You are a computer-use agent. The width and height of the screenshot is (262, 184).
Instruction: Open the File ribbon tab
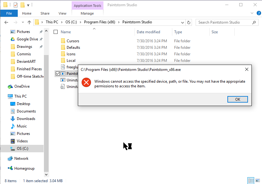tap(9, 13)
